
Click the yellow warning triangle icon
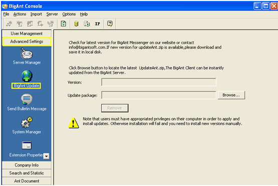tap(74, 122)
